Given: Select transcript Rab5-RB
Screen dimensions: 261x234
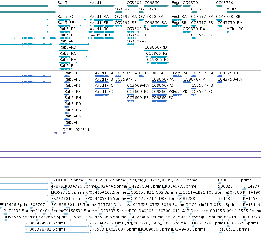Looking at the screenshot, I should click(67, 29).
